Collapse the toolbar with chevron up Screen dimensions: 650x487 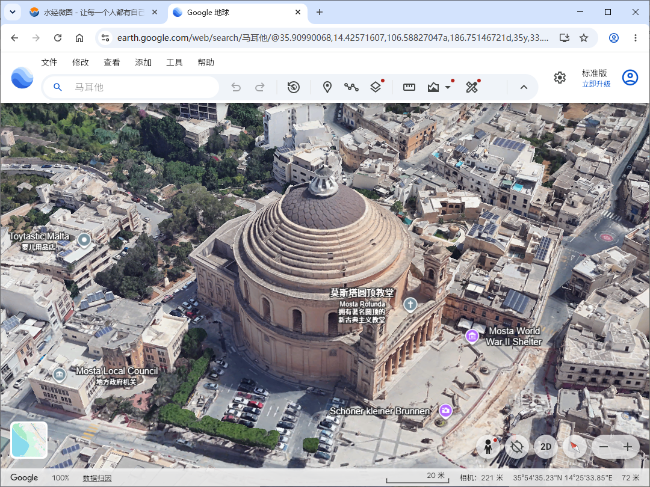[524, 87]
